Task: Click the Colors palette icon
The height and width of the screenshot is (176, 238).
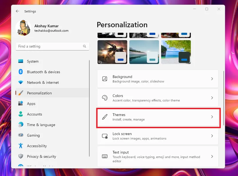Action: (x=105, y=98)
